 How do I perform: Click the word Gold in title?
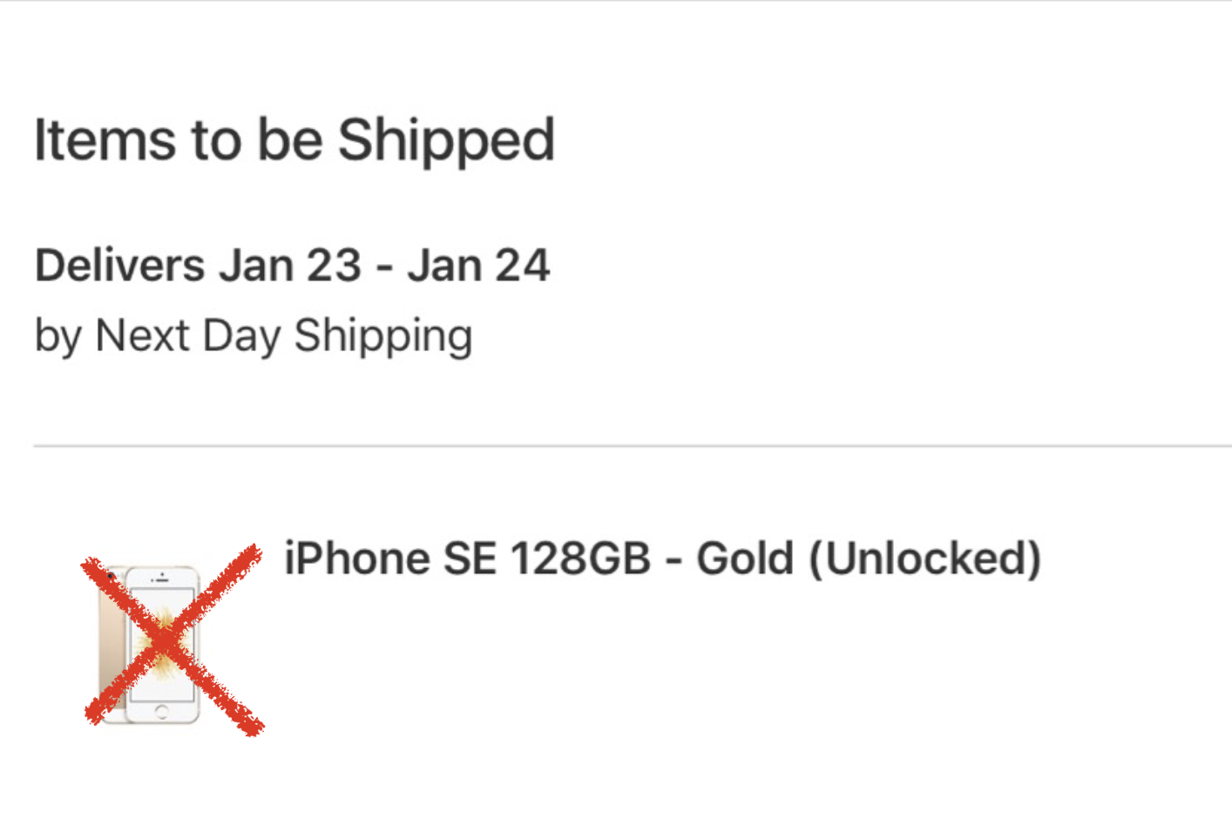click(745, 559)
